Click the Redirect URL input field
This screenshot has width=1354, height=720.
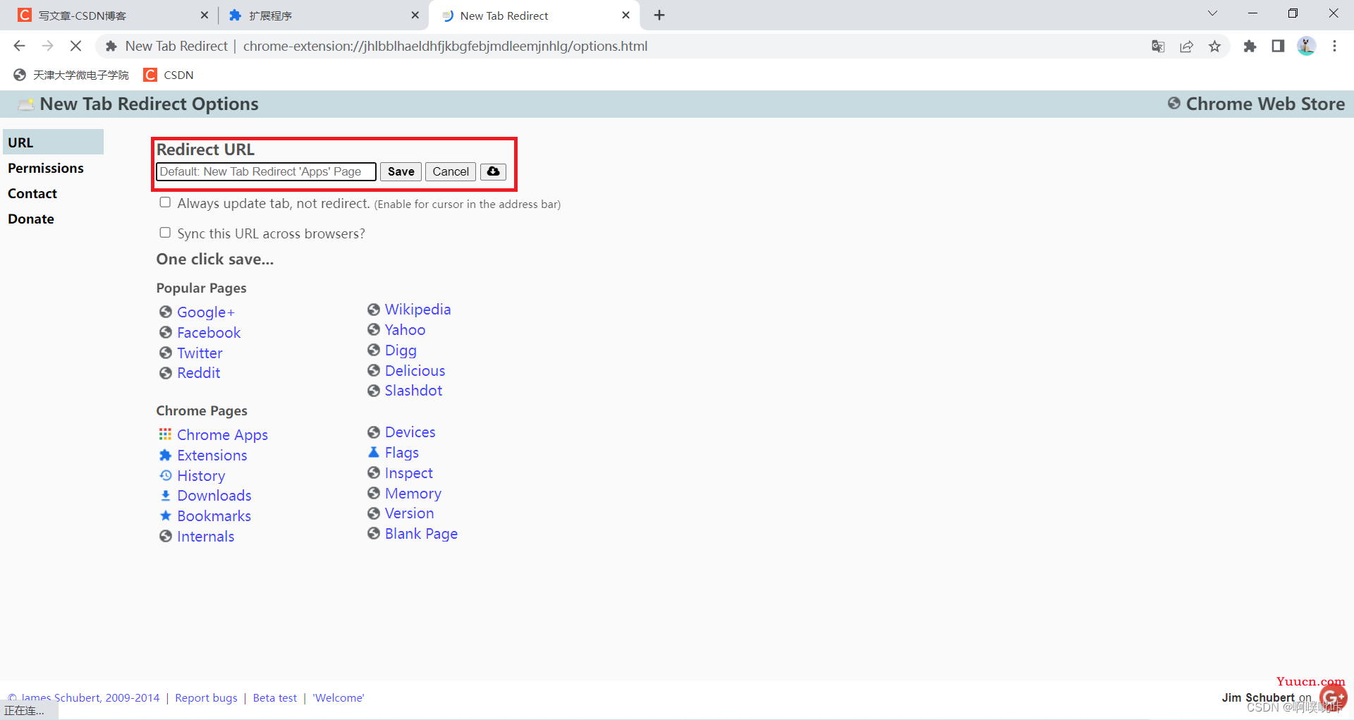point(266,171)
